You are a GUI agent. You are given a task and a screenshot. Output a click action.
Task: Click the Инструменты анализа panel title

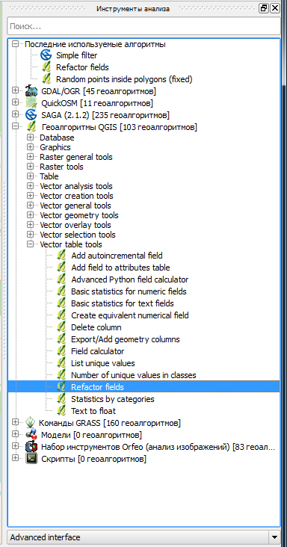pos(133,9)
